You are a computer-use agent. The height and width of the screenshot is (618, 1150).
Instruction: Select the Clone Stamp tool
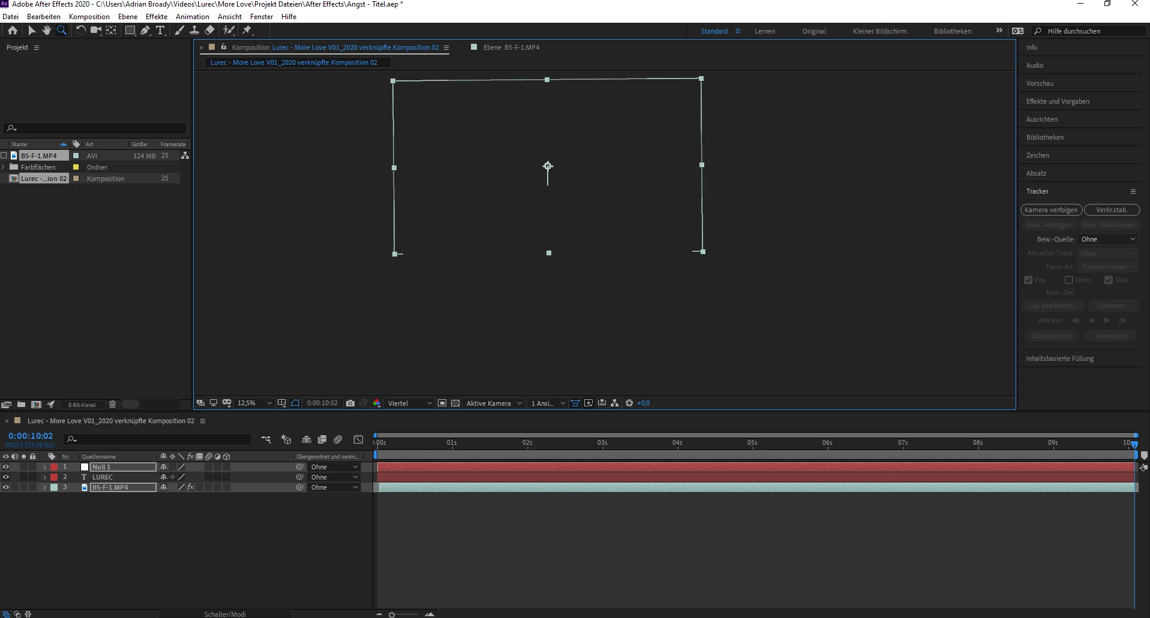[194, 31]
